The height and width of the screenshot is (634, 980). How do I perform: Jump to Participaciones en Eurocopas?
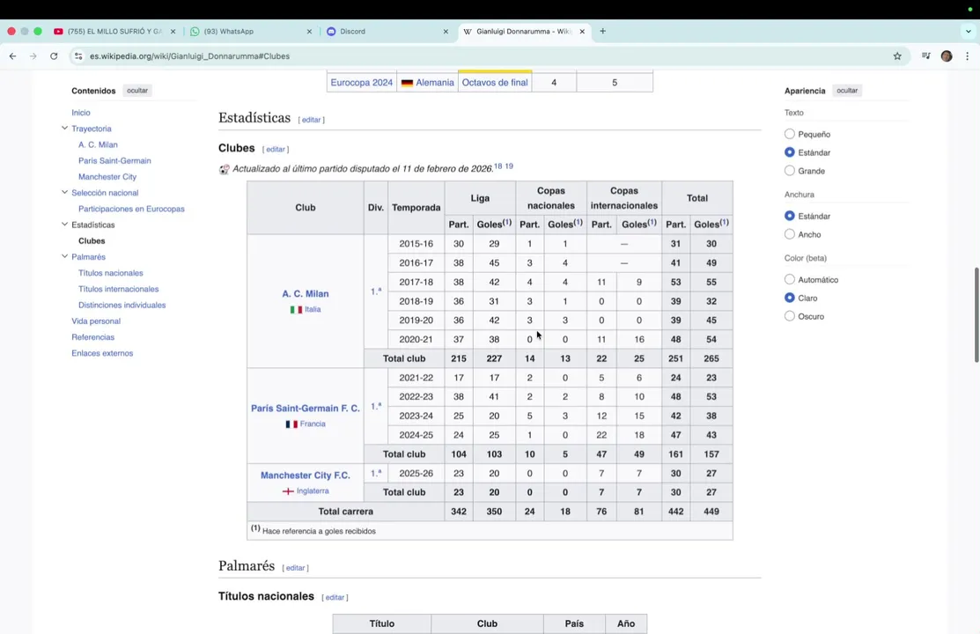[131, 209]
